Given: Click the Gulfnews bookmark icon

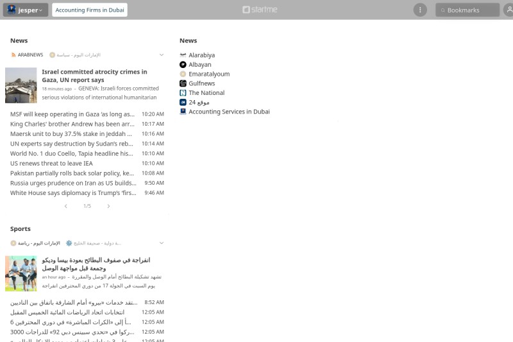Looking at the screenshot, I should point(183,83).
